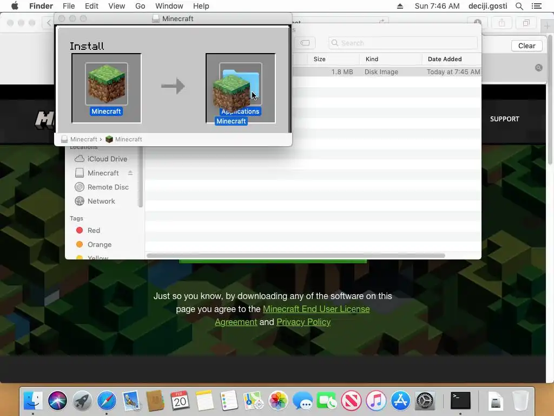Screen dimensions: 554x416
Task: Open Contacts book icon in Dock
Action: pyautogui.click(x=155, y=401)
